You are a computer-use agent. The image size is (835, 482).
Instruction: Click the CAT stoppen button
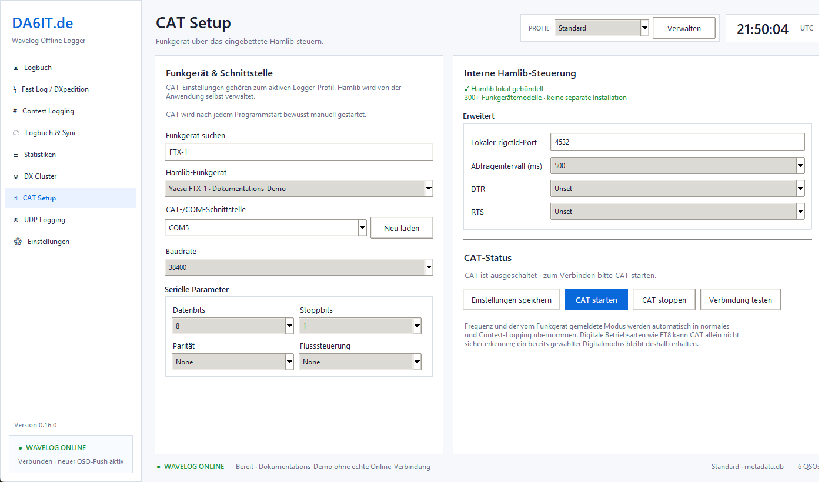point(664,300)
